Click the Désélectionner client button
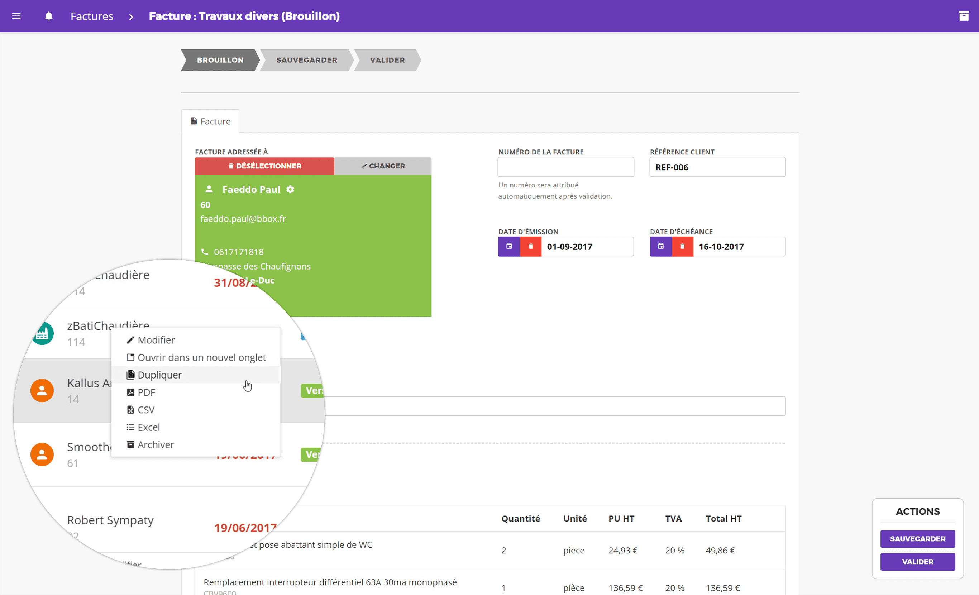 click(264, 166)
